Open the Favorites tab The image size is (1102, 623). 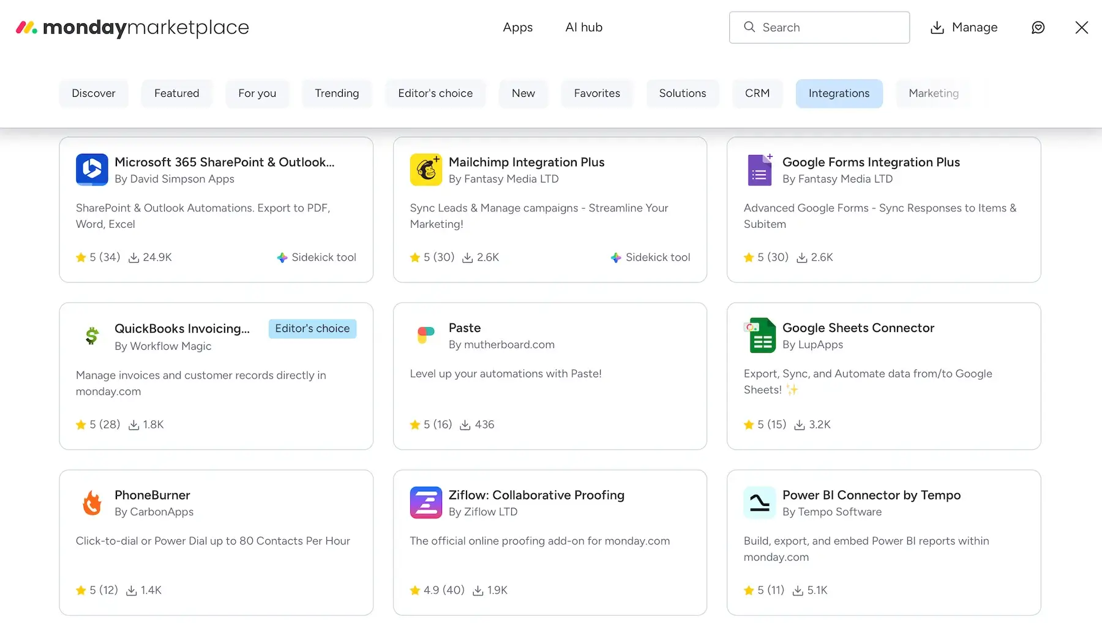coord(597,93)
